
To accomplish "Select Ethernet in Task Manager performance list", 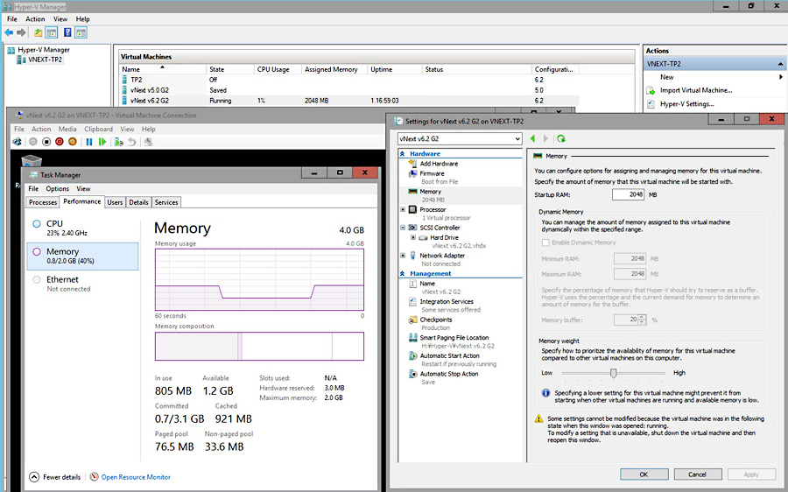I will click(x=82, y=284).
